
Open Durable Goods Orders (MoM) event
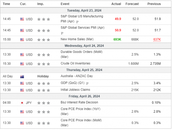pyautogui.click(x=82, y=54)
